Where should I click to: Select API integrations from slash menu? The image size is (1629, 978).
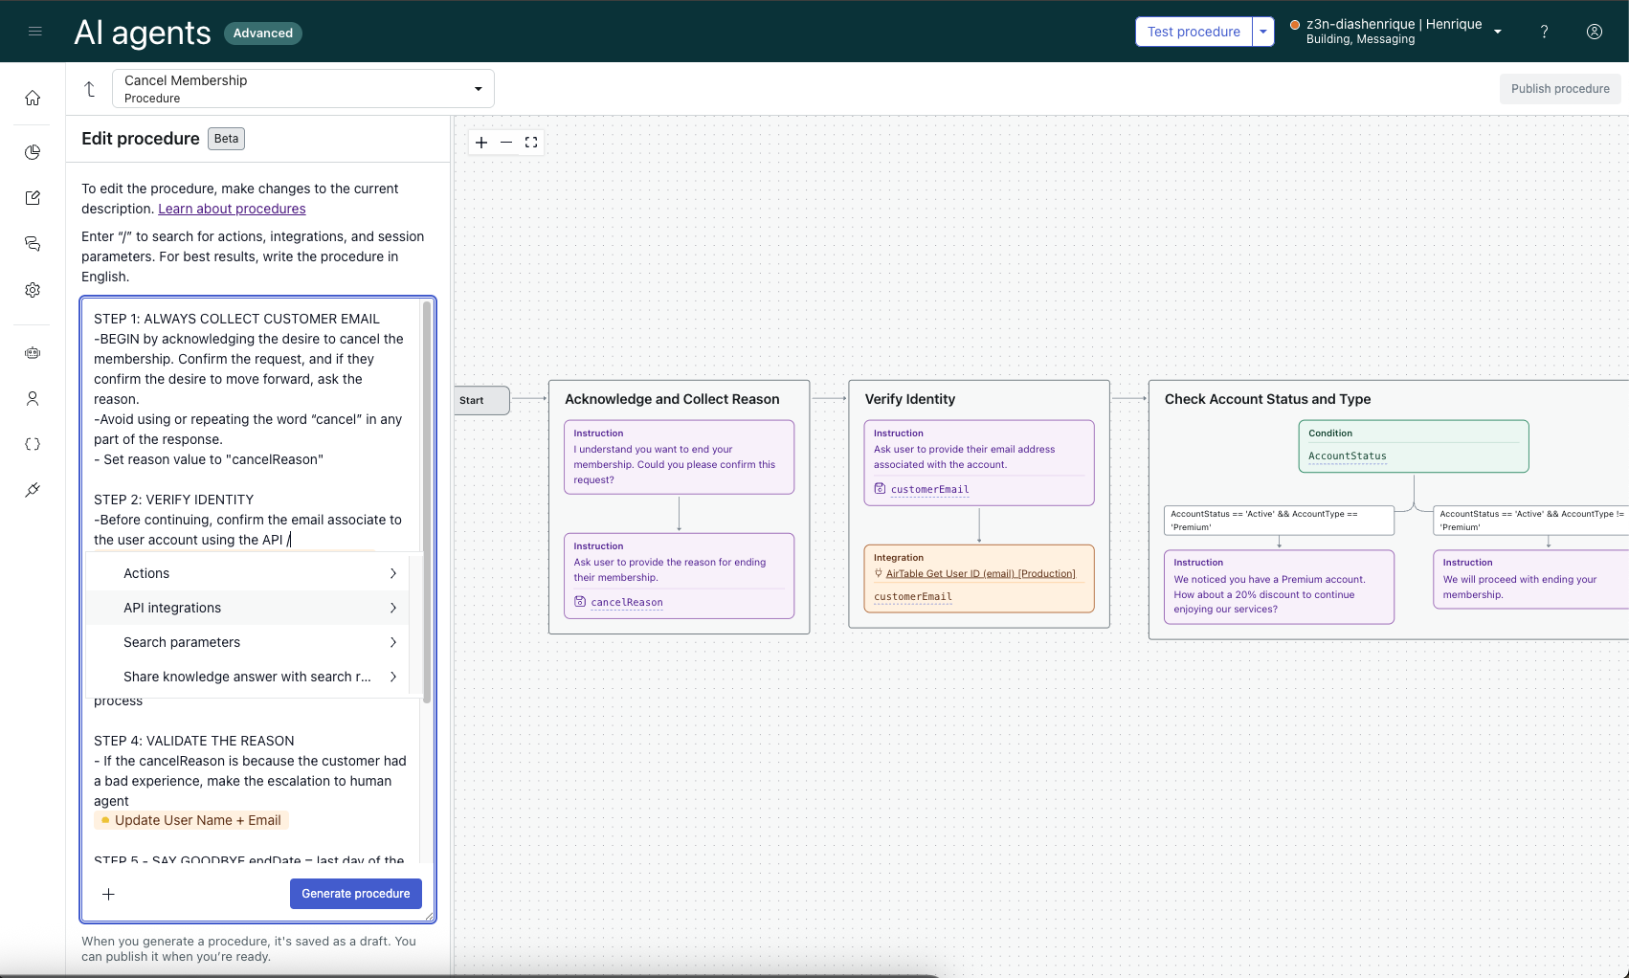(x=172, y=608)
